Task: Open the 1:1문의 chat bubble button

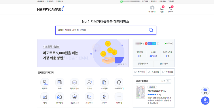Action: click(x=205, y=101)
